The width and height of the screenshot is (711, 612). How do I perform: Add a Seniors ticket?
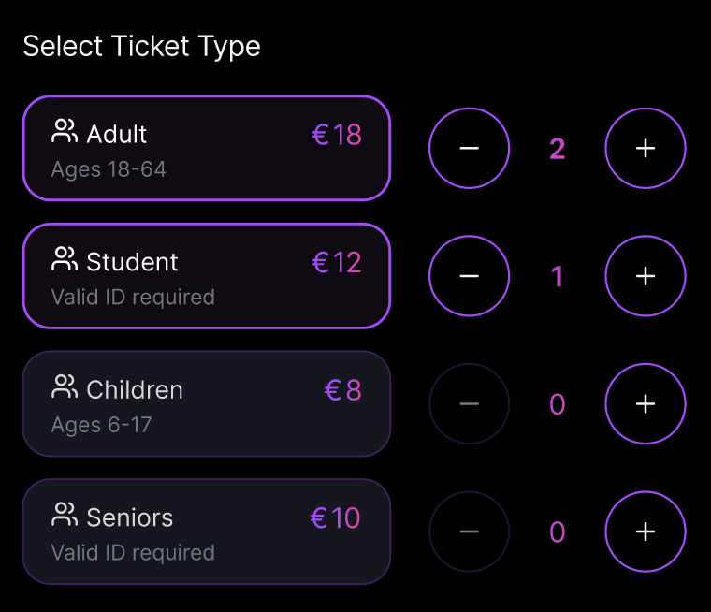click(646, 532)
